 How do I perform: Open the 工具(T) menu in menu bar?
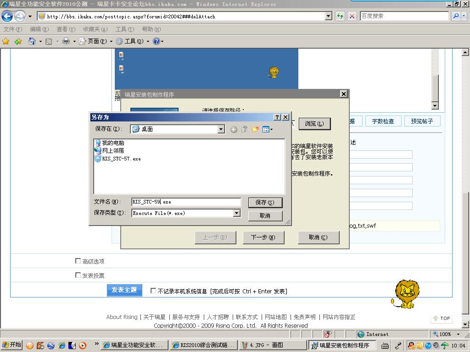tap(125, 29)
